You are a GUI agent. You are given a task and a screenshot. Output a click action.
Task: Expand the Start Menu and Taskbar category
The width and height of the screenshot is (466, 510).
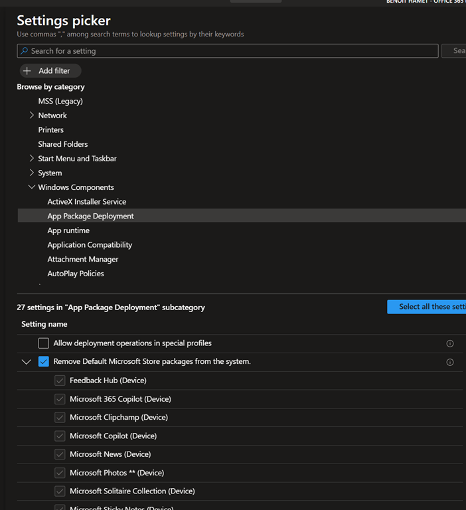32,159
